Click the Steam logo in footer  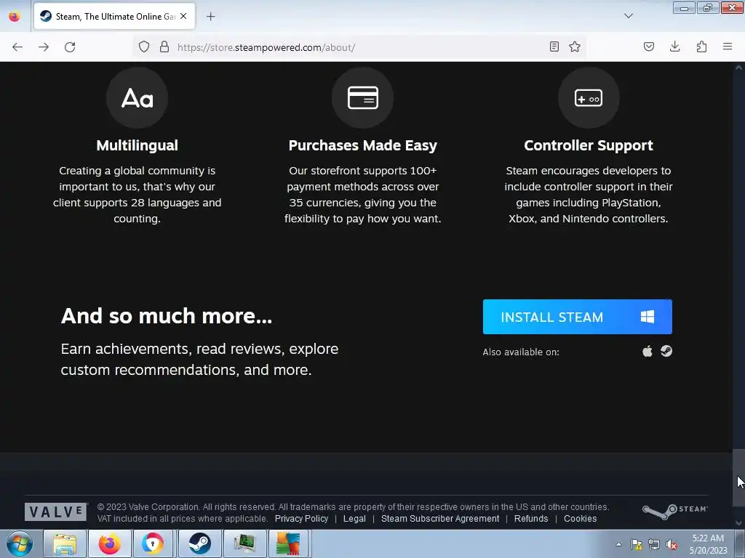click(x=674, y=511)
